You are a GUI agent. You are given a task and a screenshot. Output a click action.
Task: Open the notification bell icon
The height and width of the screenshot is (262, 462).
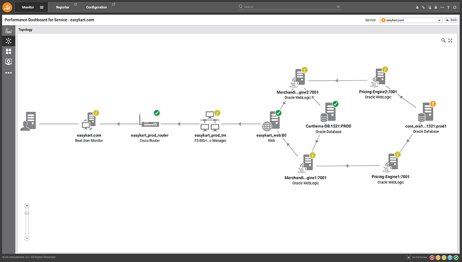[436, 7]
